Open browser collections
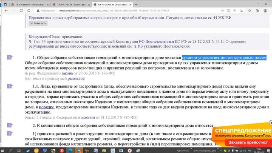Image resolution: width=272 pixels, height=153 pixels. (x=258, y=11)
